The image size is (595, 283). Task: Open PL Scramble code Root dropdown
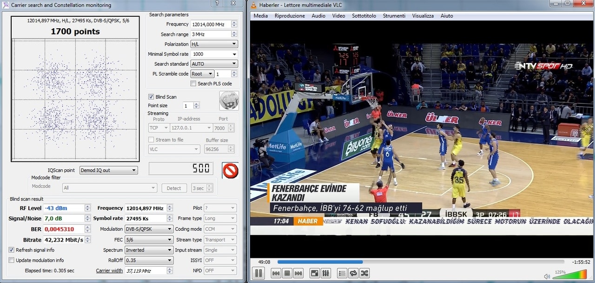(202, 74)
